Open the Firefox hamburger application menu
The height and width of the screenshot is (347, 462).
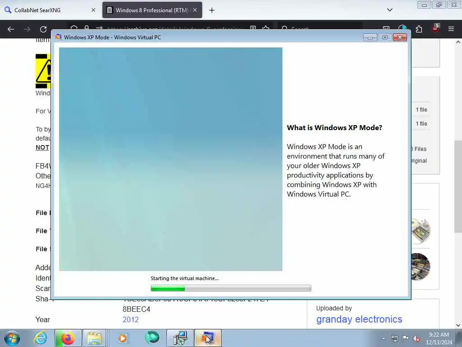[451, 29]
